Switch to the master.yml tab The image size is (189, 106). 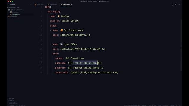(x=52, y=5)
